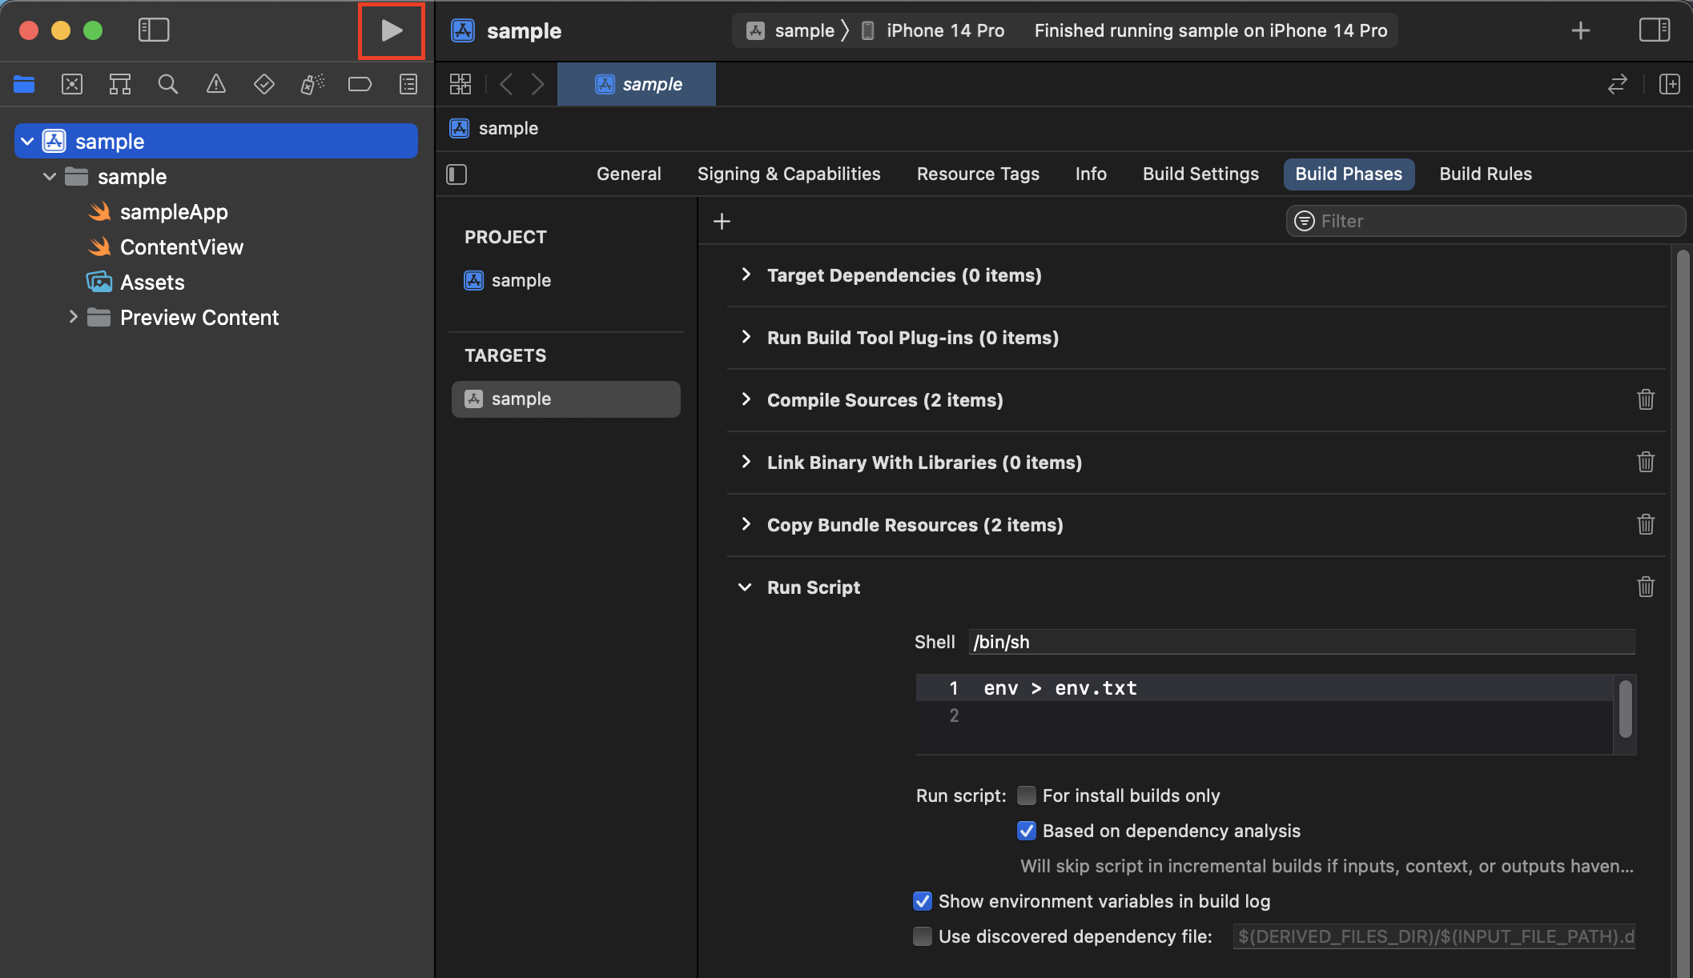Viewport: 1693px width, 978px height.
Task: Open the Issue navigator warning icon
Action: tap(215, 84)
